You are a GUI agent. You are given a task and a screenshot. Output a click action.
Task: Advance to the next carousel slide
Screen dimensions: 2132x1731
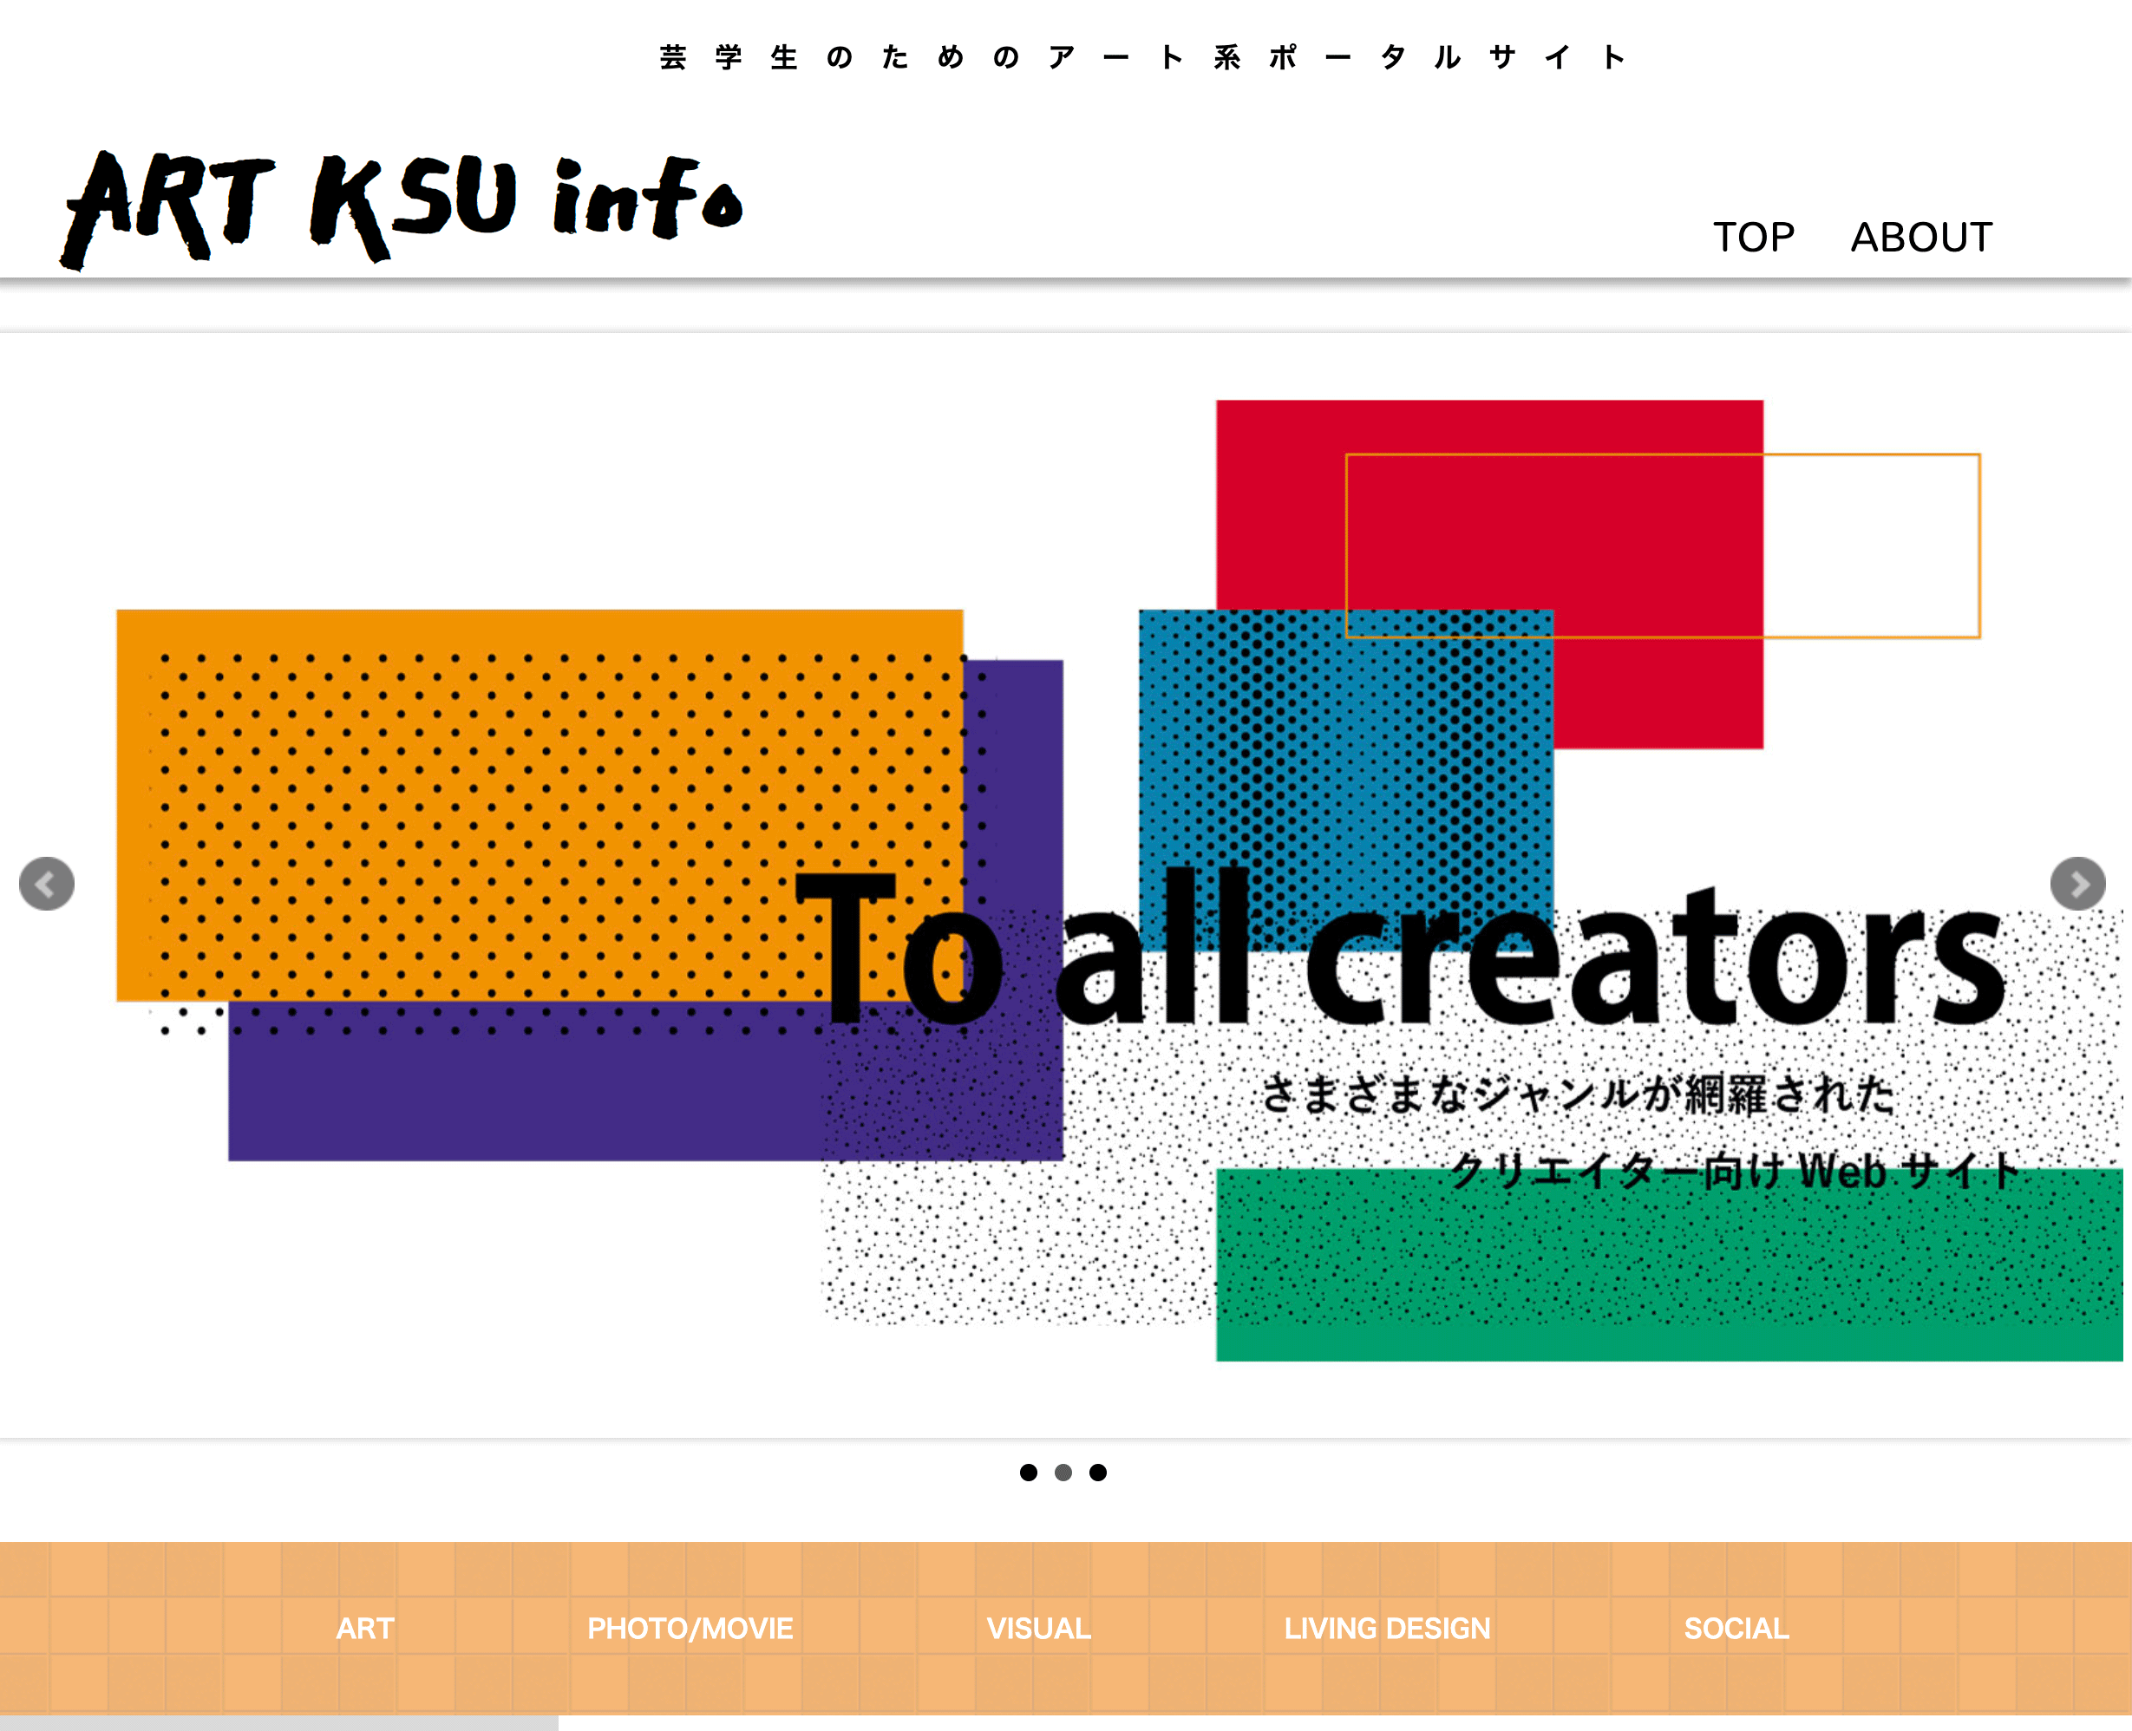pos(2077,884)
